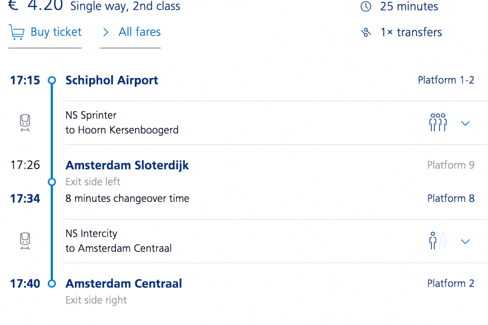Screen dimensions: 488x325
Task: Select the Amsterdam Centraal station name
Action: tap(124, 284)
